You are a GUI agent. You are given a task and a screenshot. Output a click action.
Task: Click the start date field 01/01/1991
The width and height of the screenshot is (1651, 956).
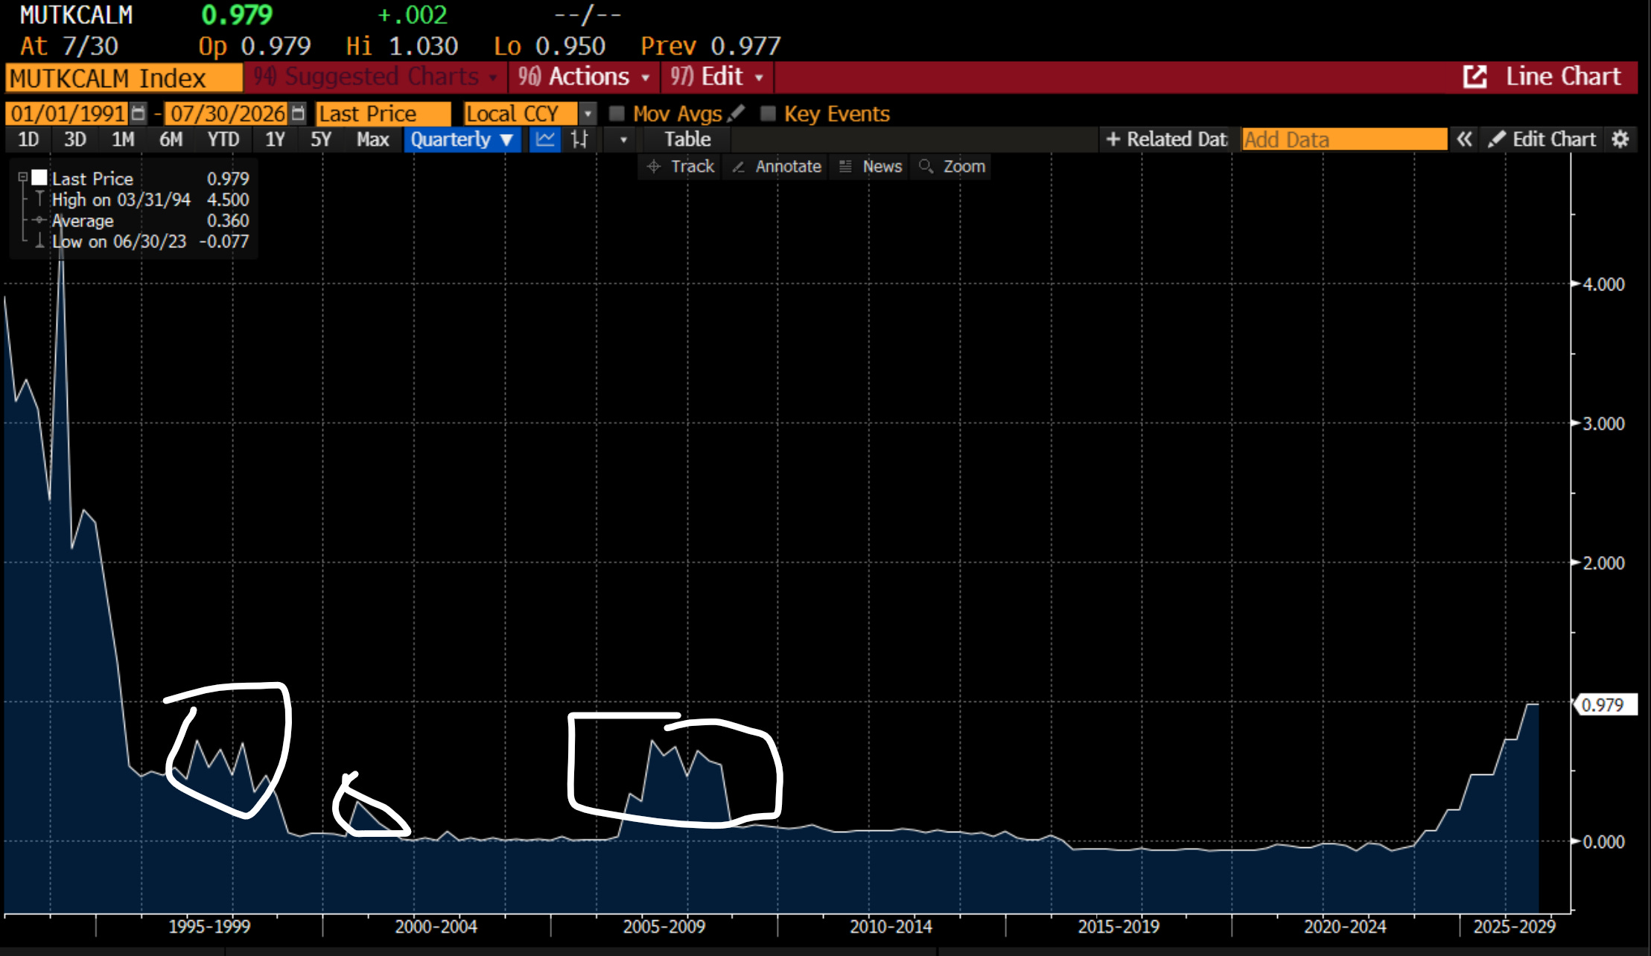(x=67, y=114)
